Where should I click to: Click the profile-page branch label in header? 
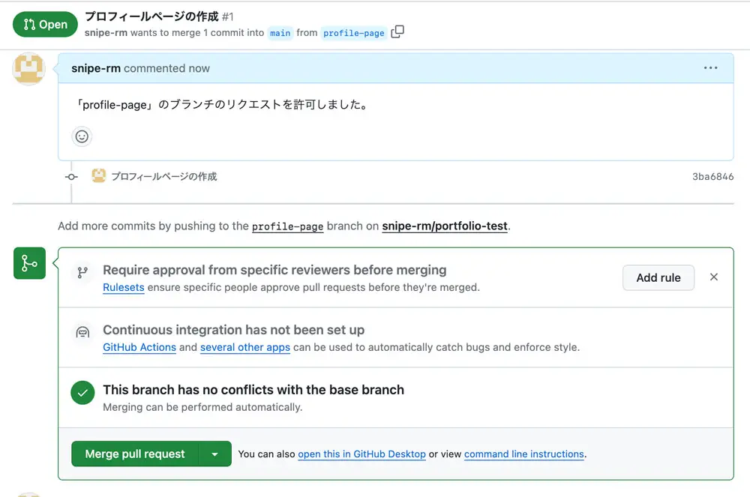tap(353, 33)
